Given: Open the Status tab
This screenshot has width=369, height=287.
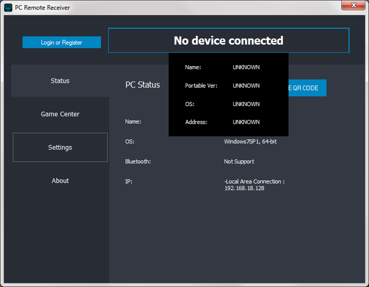Looking at the screenshot, I should click(60, 81).
